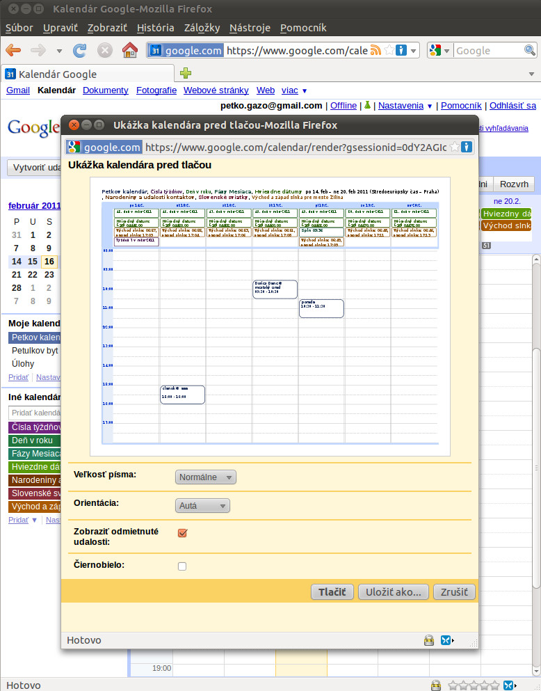Open the Dokumenty link

tap(106, 90)
